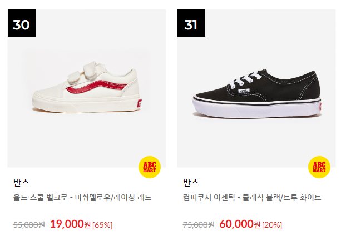
Task: Click the 75,000원 original price
Action: click(199, 225)
